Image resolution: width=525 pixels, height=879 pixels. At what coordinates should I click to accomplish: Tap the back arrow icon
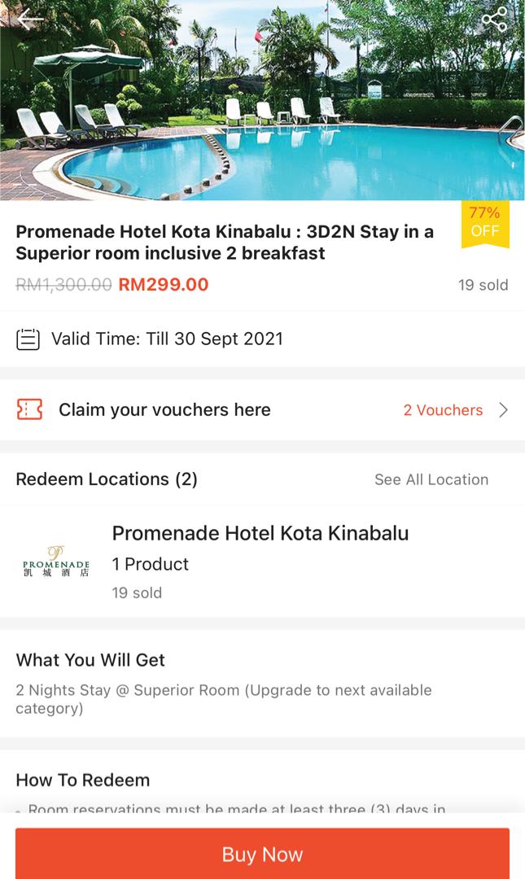[x=29, y=19]
